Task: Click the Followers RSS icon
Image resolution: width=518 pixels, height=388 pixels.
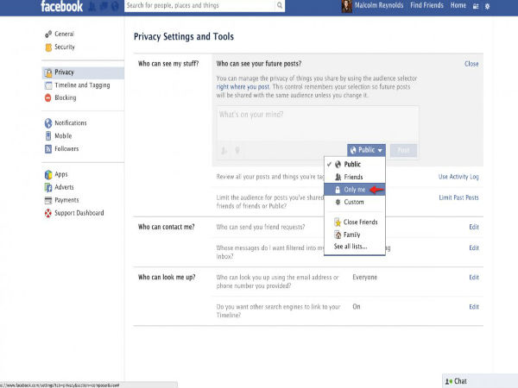Action: click(48, 149)
